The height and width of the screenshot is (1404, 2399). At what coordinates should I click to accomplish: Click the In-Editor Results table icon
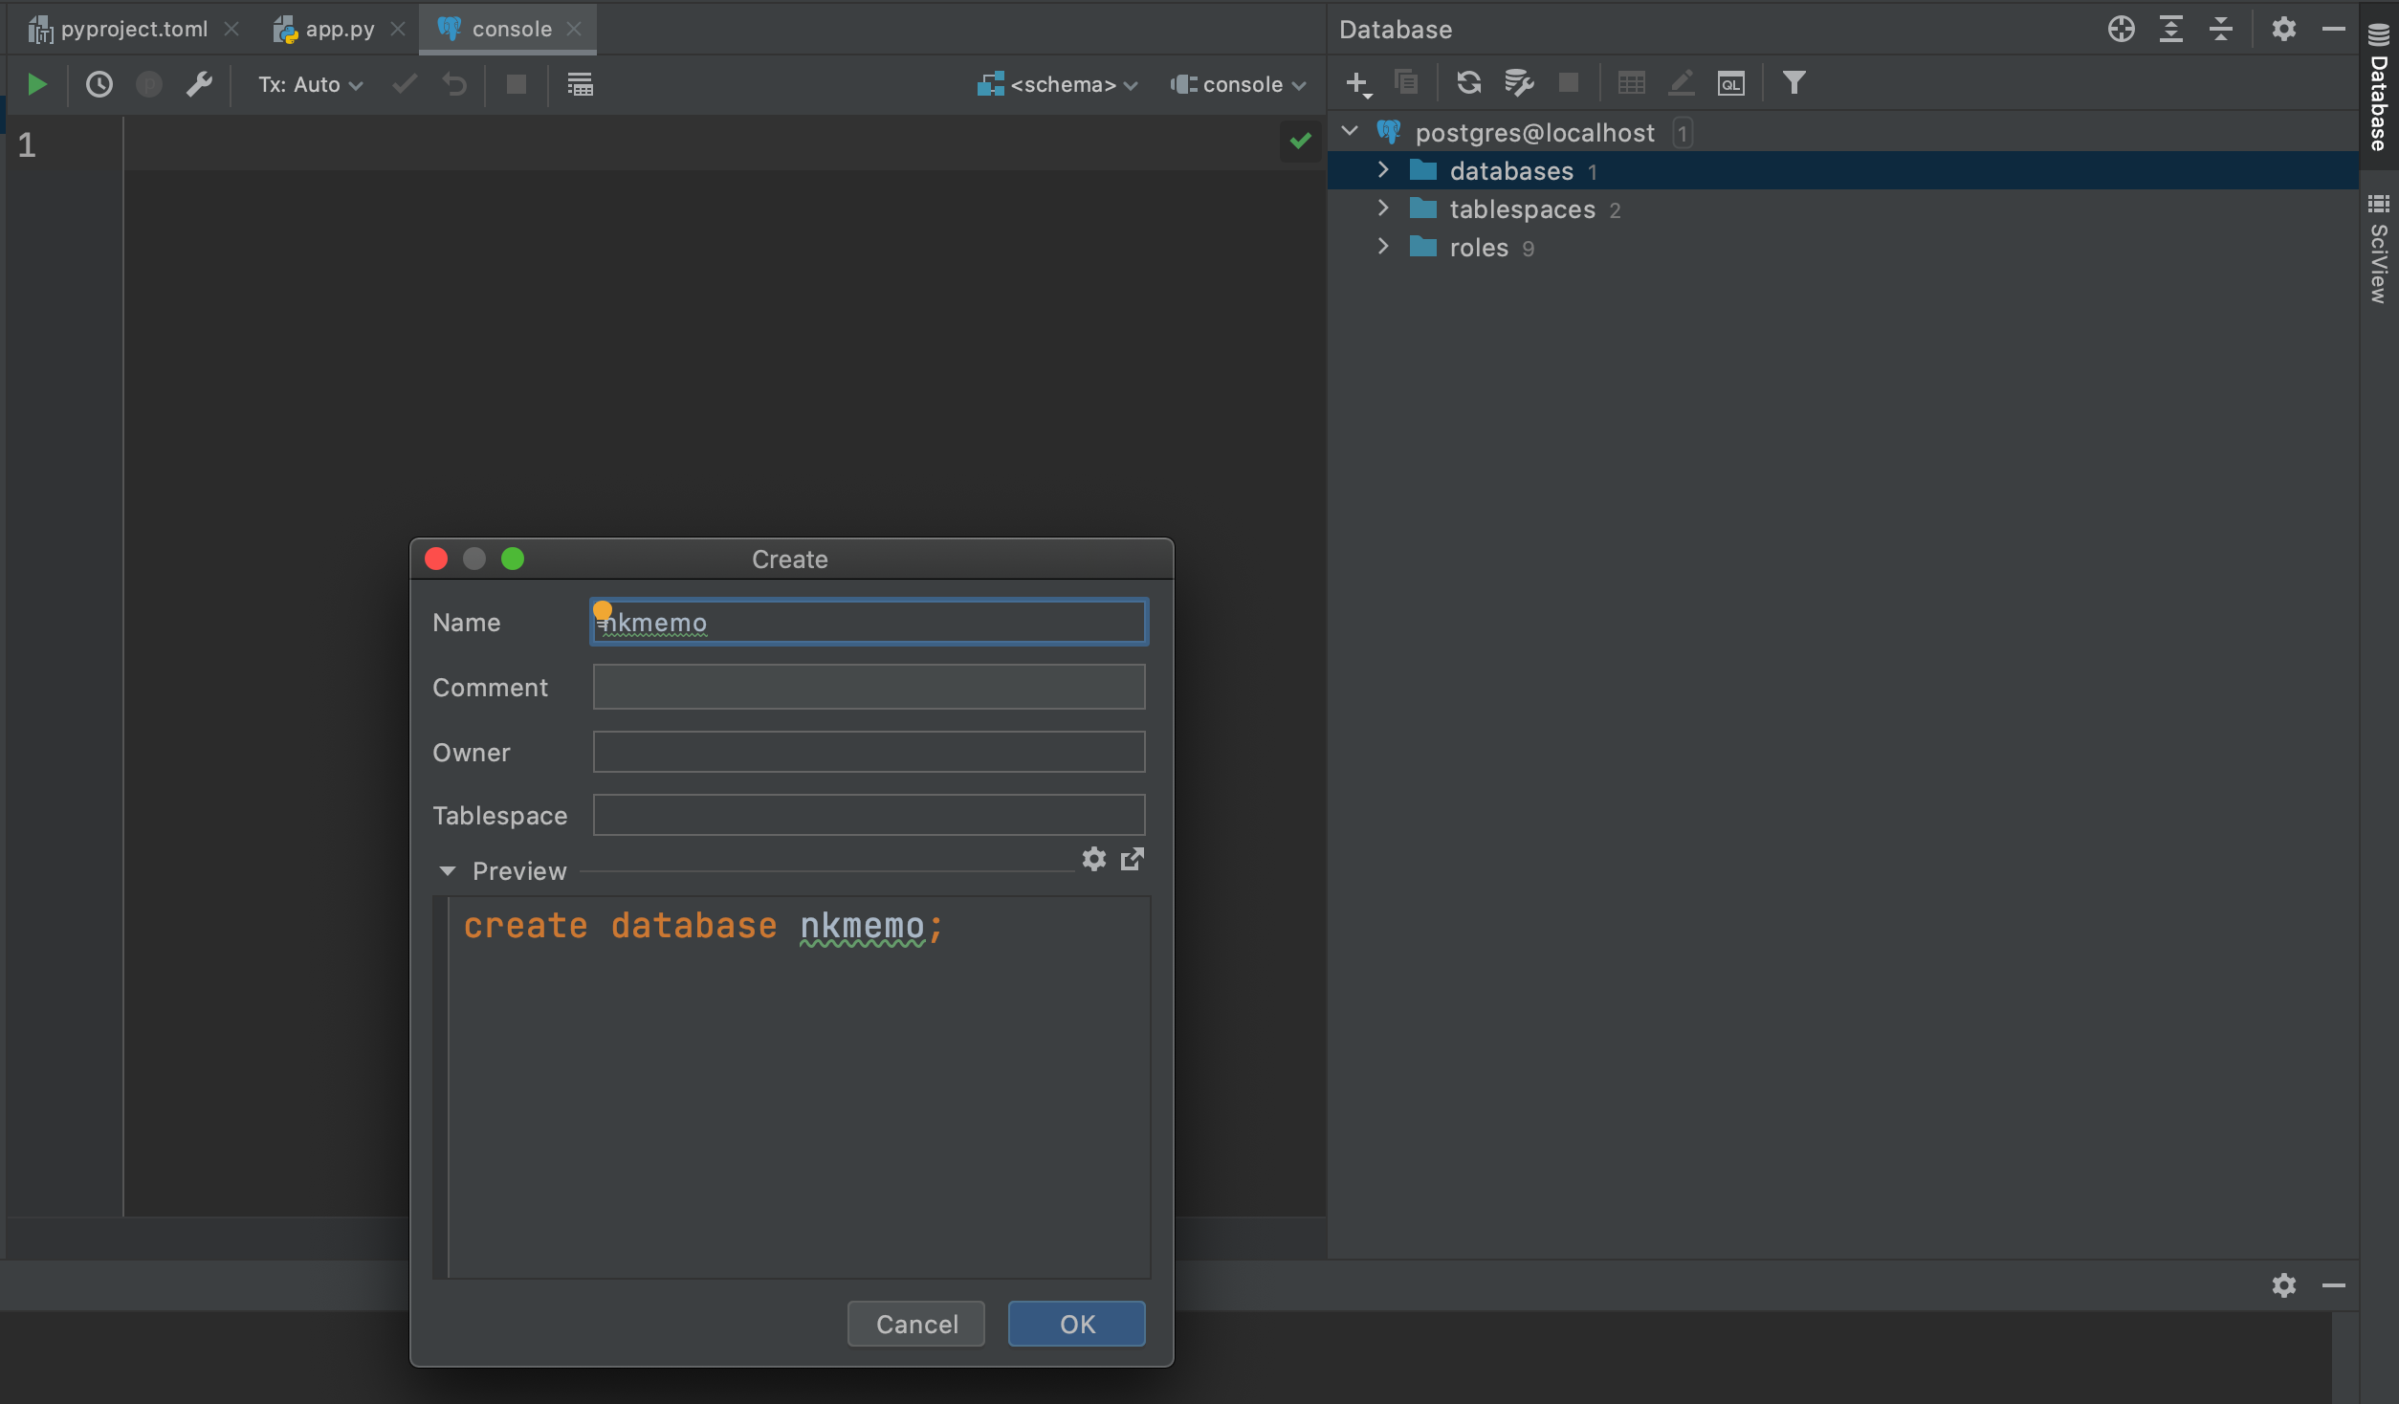(x=580, y=84)
